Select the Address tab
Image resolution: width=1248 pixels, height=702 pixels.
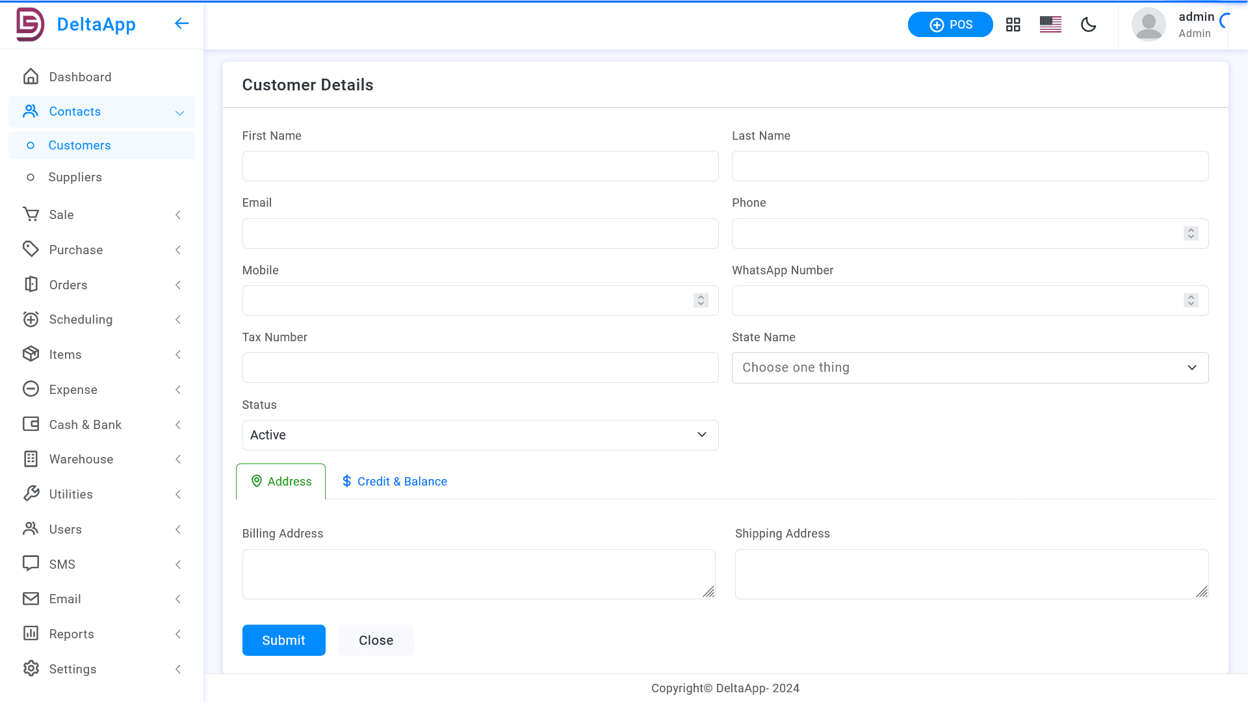coord(281,481)
